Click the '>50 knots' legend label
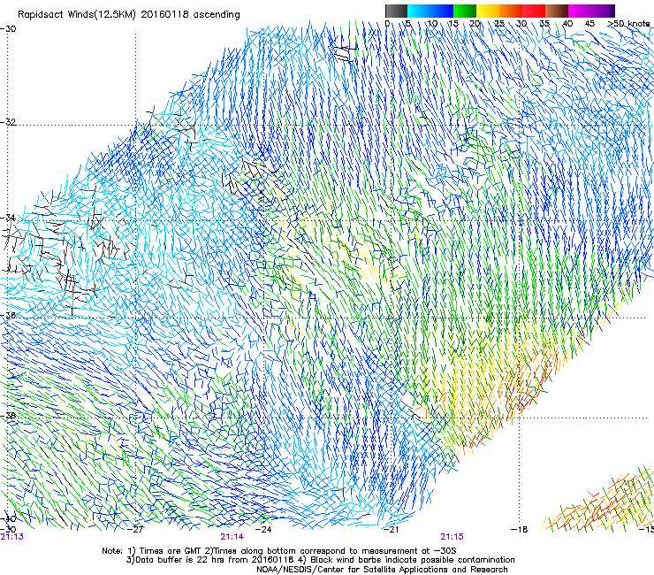 pyautogui.click(x=628, y=23)
